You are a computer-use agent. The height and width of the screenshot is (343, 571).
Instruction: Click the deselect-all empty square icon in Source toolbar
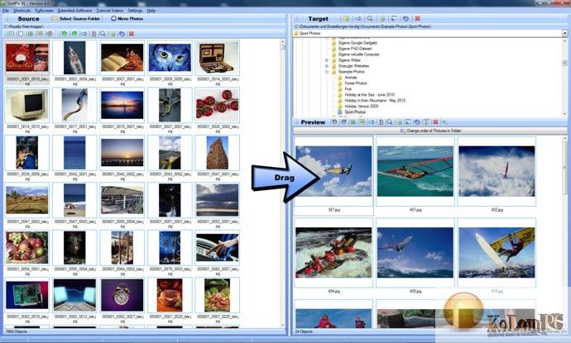point(21,33)
